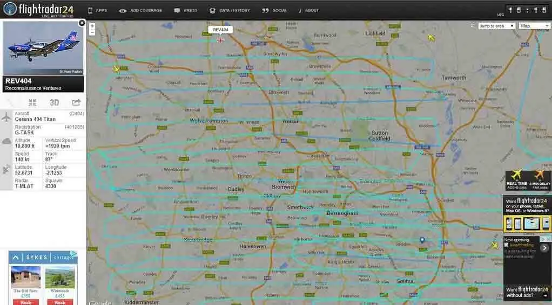Select the red REV404 aircraft on the map
Image resolution: width=552 pixels, height=305 pixels.
click(220, 40)
